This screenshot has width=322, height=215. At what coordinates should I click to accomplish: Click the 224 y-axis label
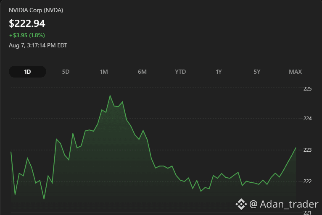(x=307, y=118)
